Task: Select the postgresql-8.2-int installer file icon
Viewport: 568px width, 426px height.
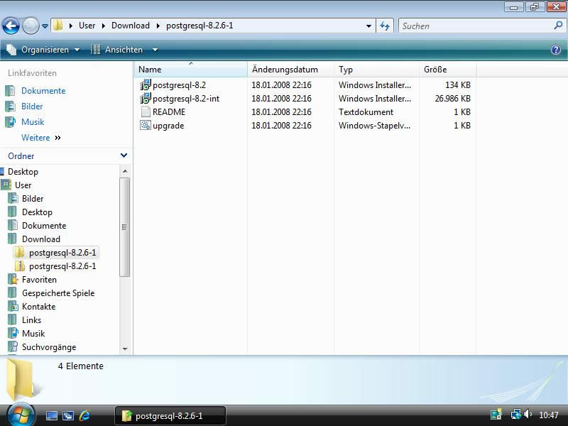Action: click(146, 99)
